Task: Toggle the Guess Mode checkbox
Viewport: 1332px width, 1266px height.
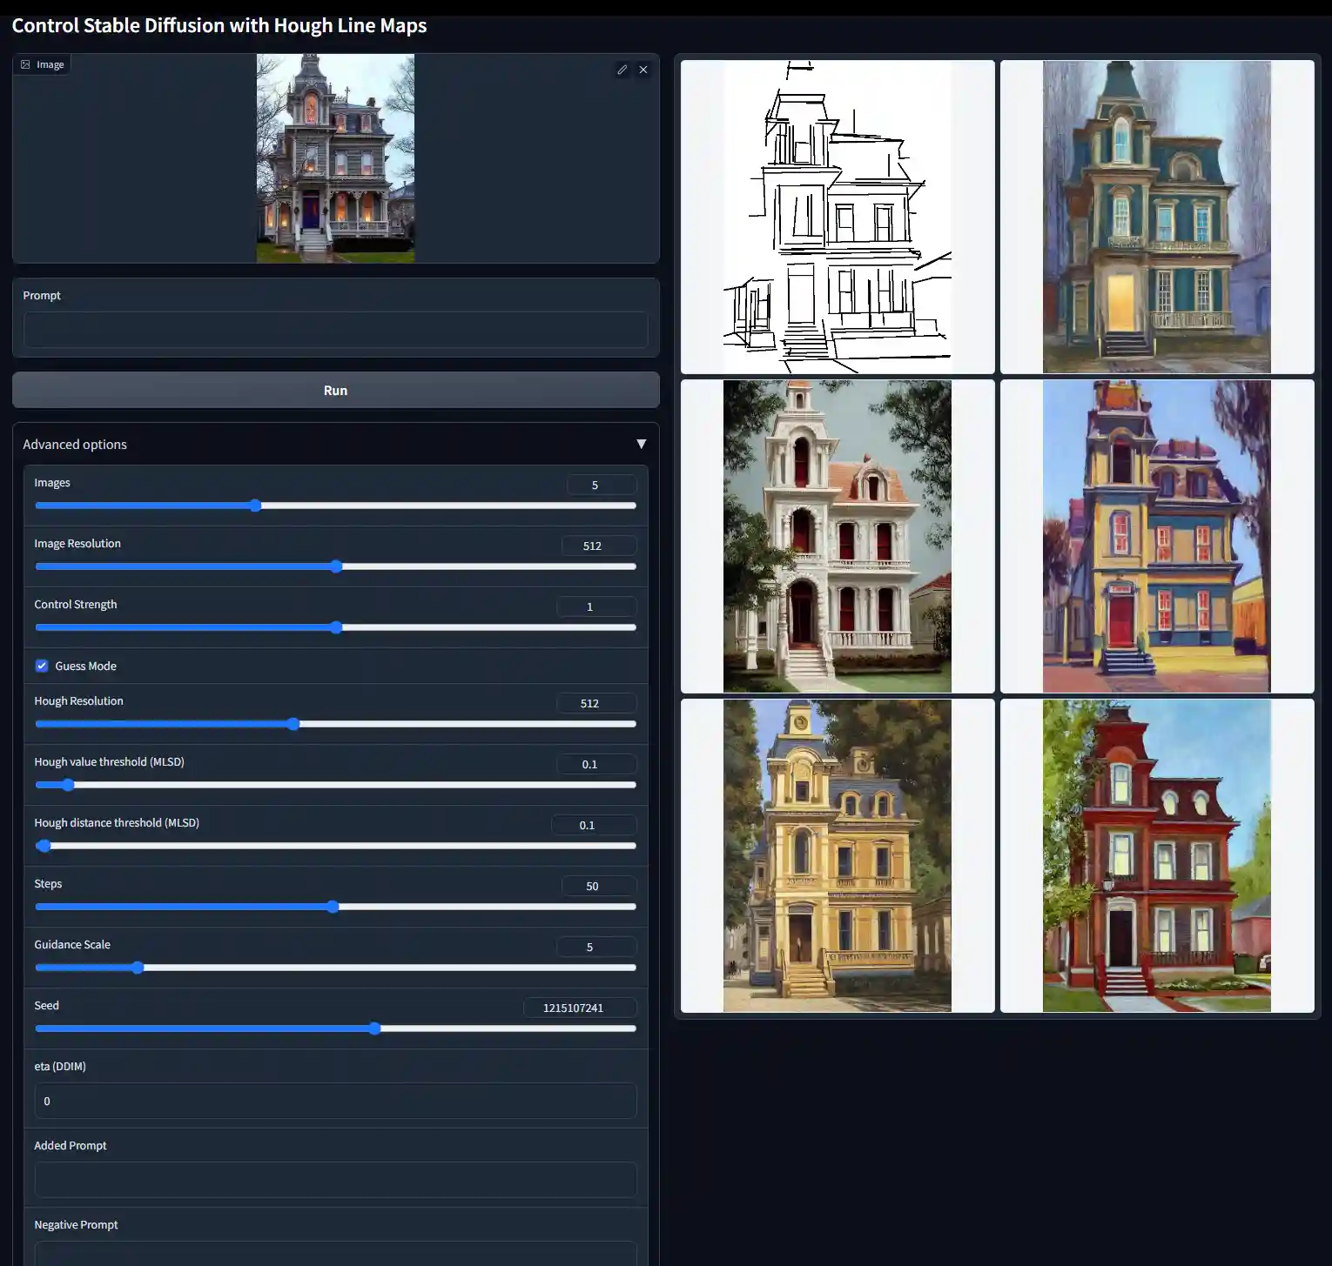Action: coord(42,666)
